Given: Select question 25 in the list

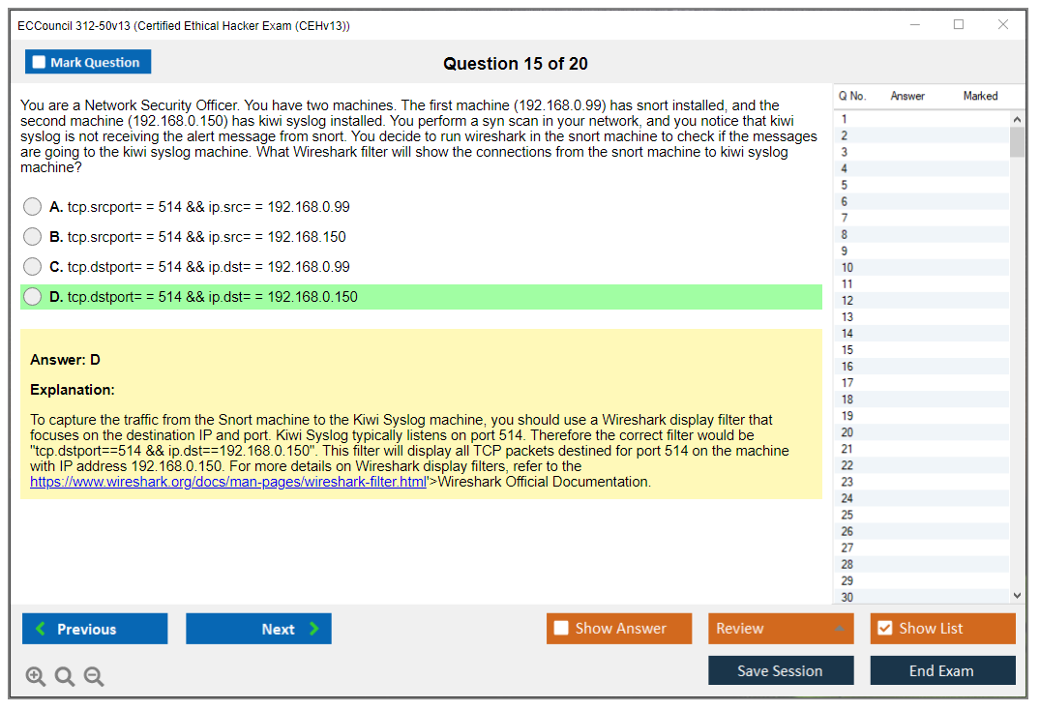Looking at the screenshot, I should pos(922,516).
